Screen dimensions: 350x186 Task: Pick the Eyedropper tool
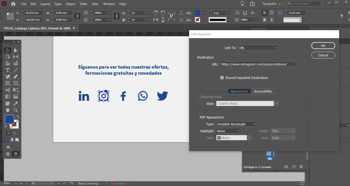pyautogui.click(x=16, y=103)
